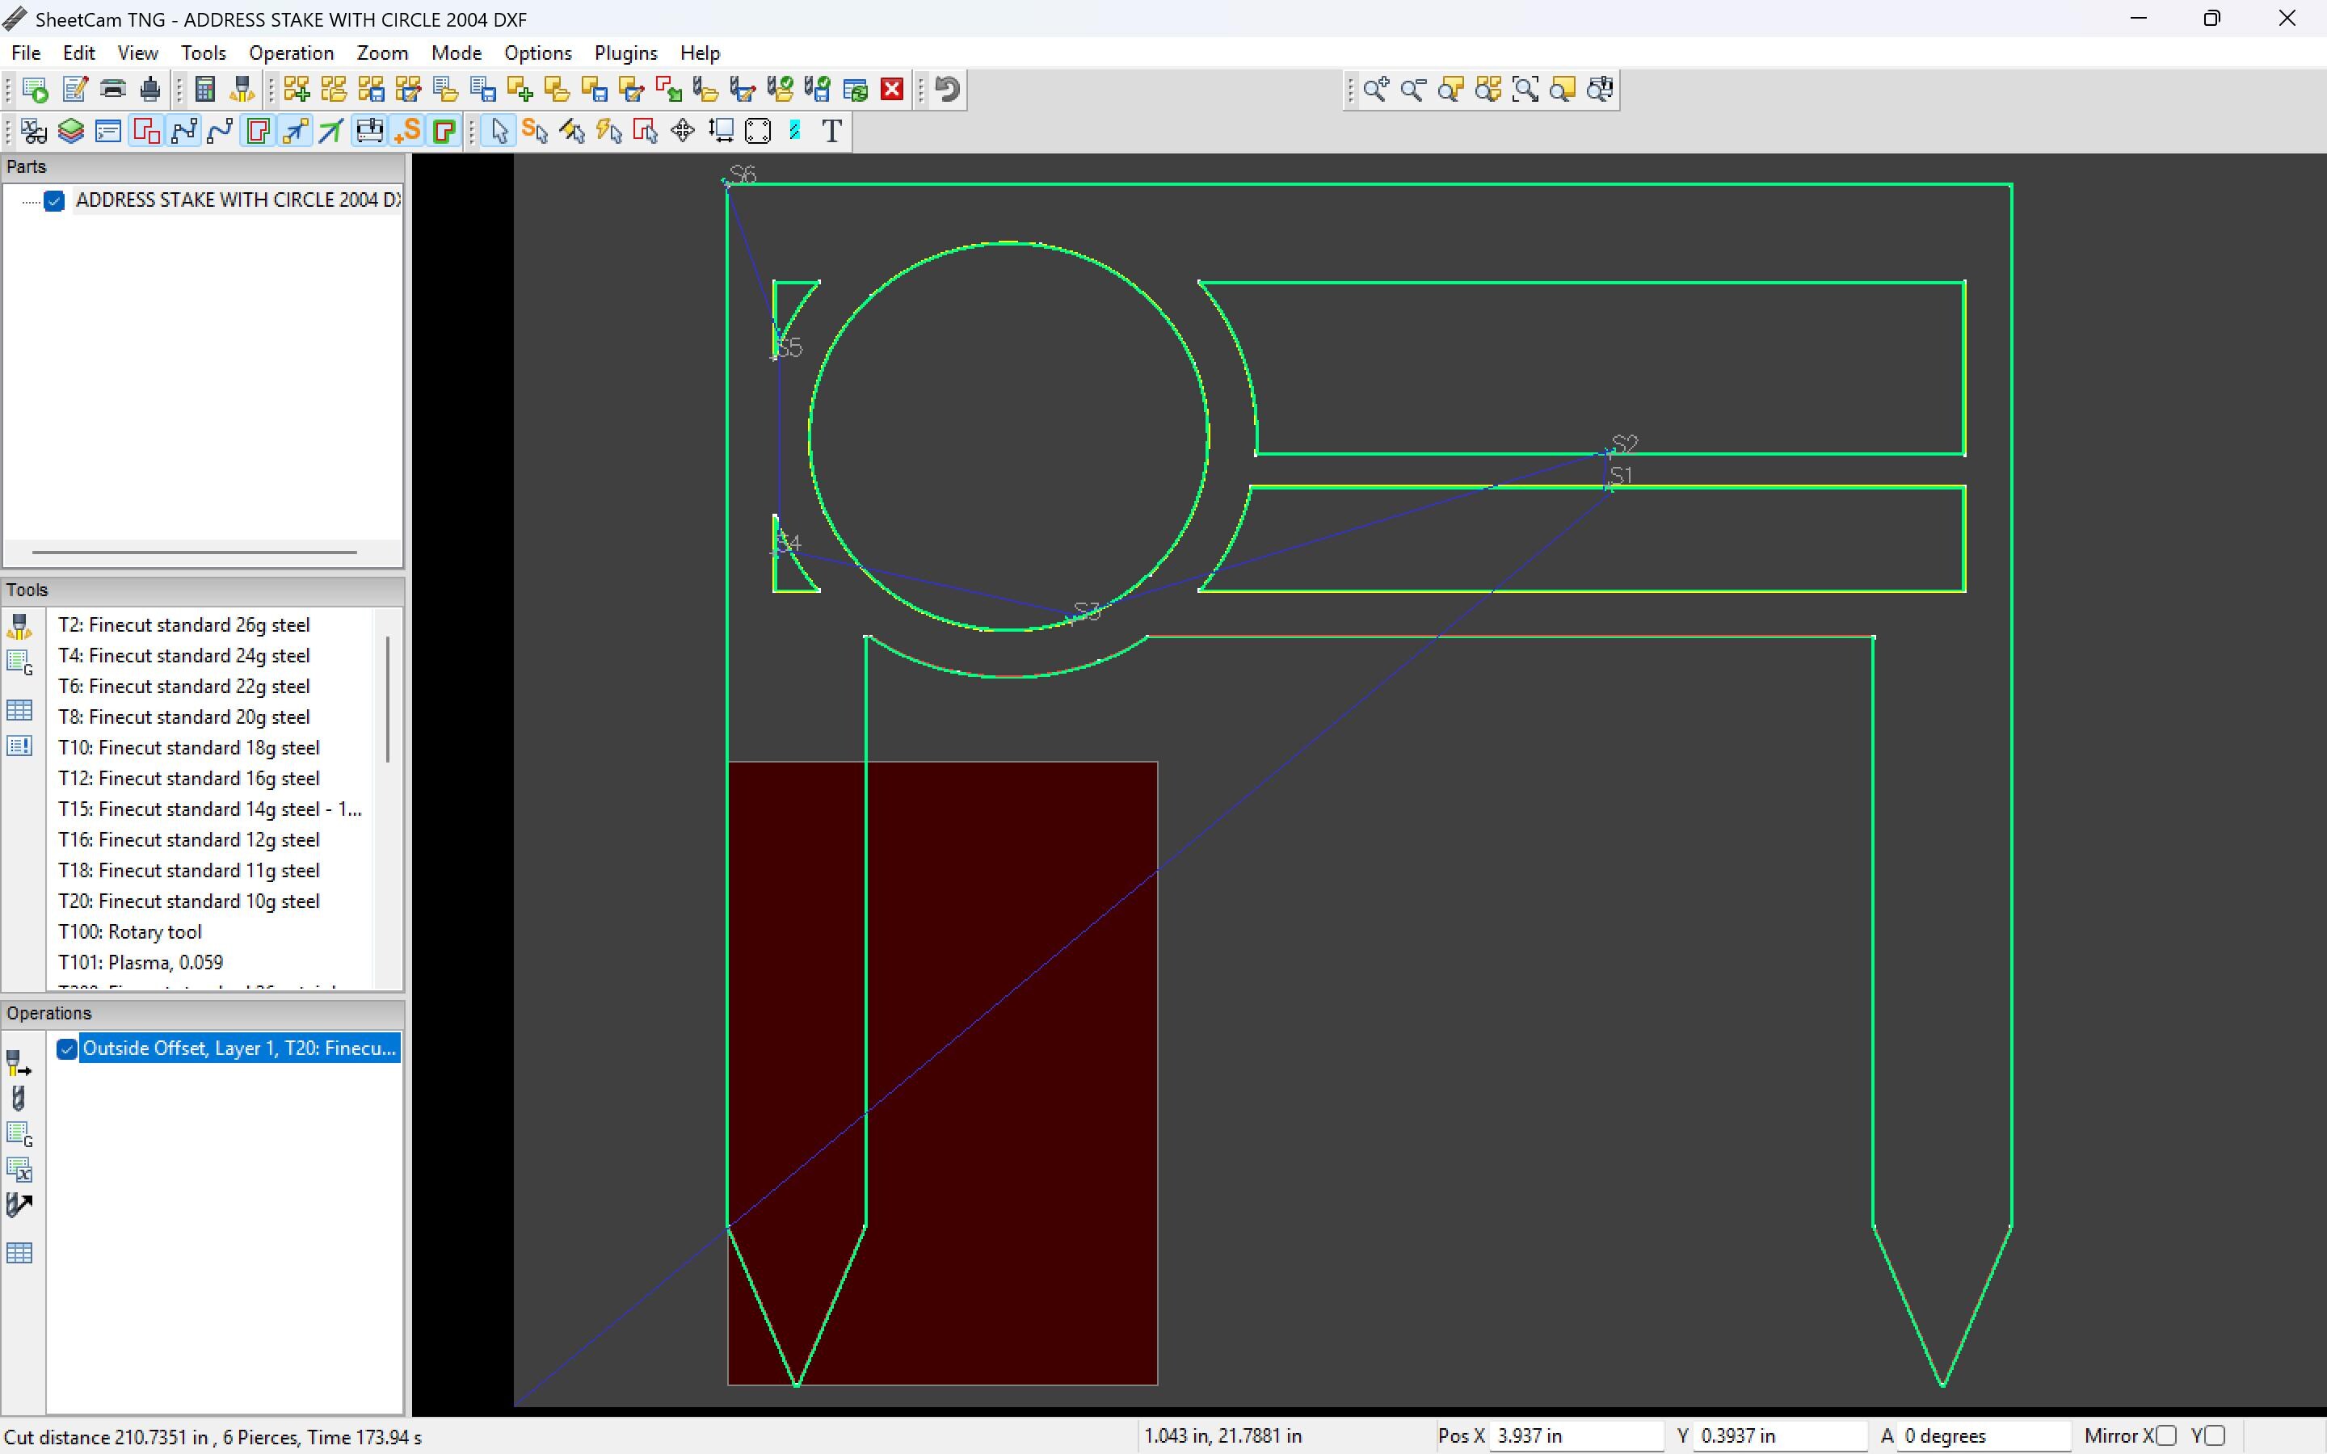Click the angle A degrees field
The image size is (2327, 1454).
click(x=1984, y=1435)
